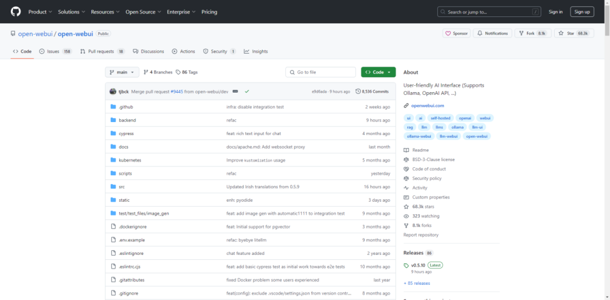Click the Go to file field
Screen dimensions: 610x300
(320, 72)
